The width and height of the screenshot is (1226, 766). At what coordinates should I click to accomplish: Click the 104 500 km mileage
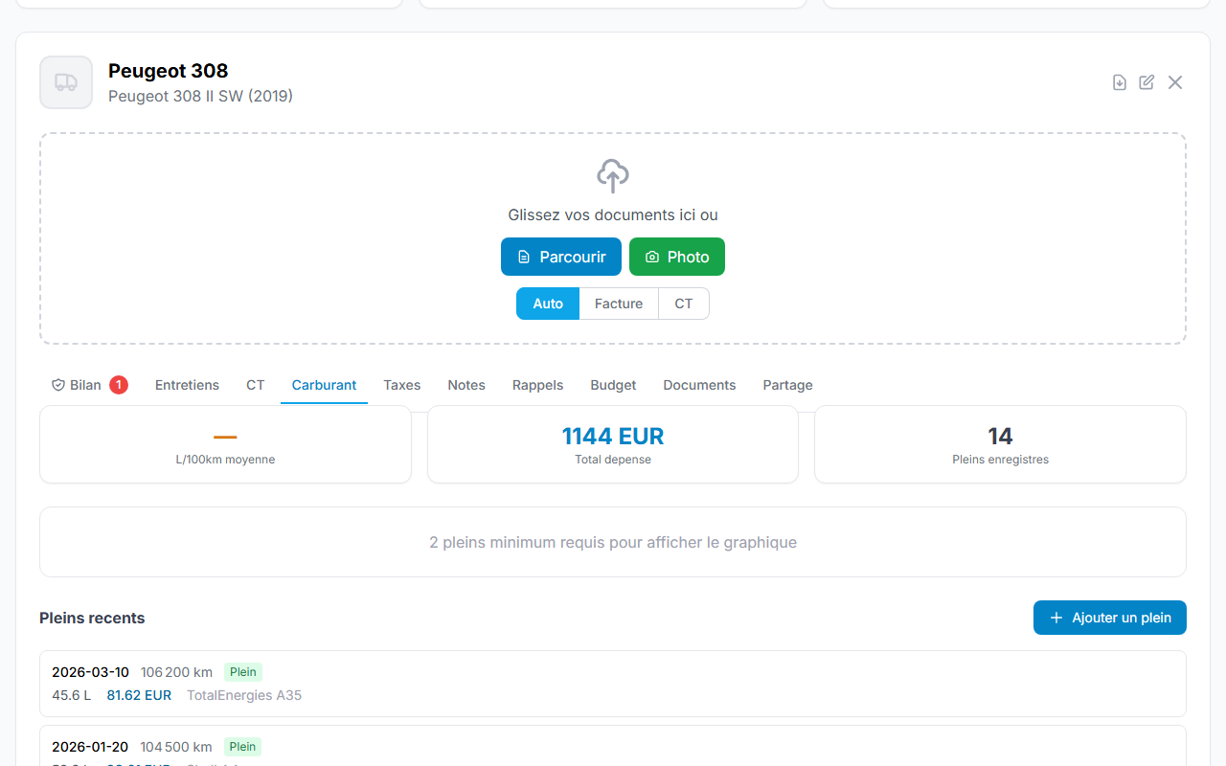tap(176, 747)
